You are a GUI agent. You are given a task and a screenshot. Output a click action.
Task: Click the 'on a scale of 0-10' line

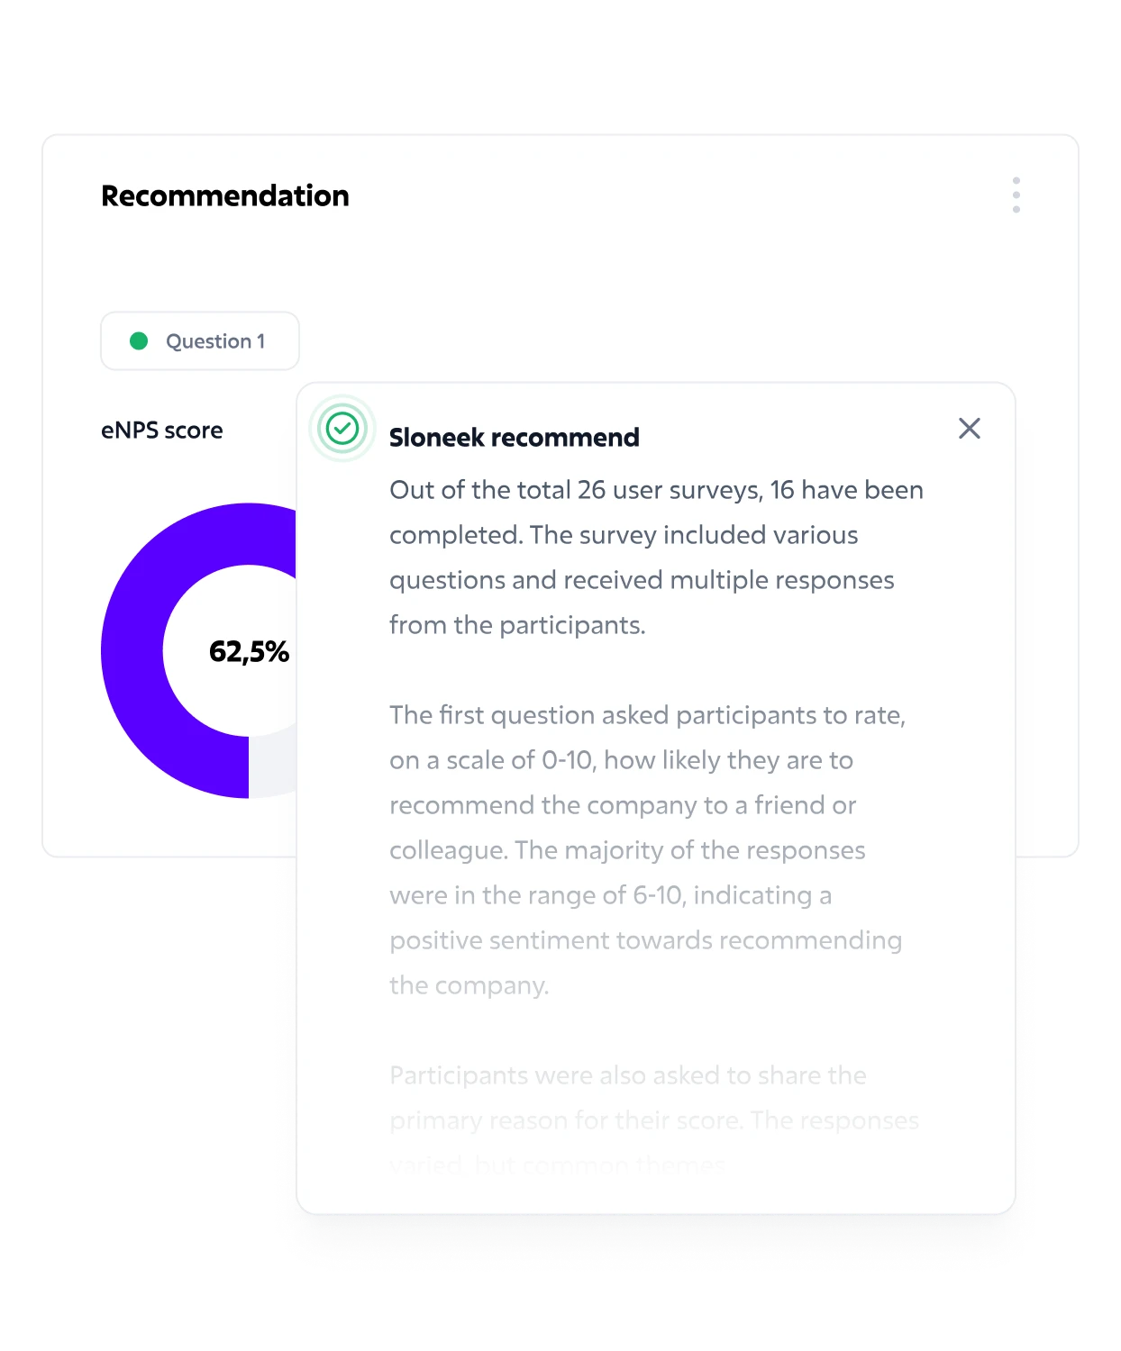[621, 760]
